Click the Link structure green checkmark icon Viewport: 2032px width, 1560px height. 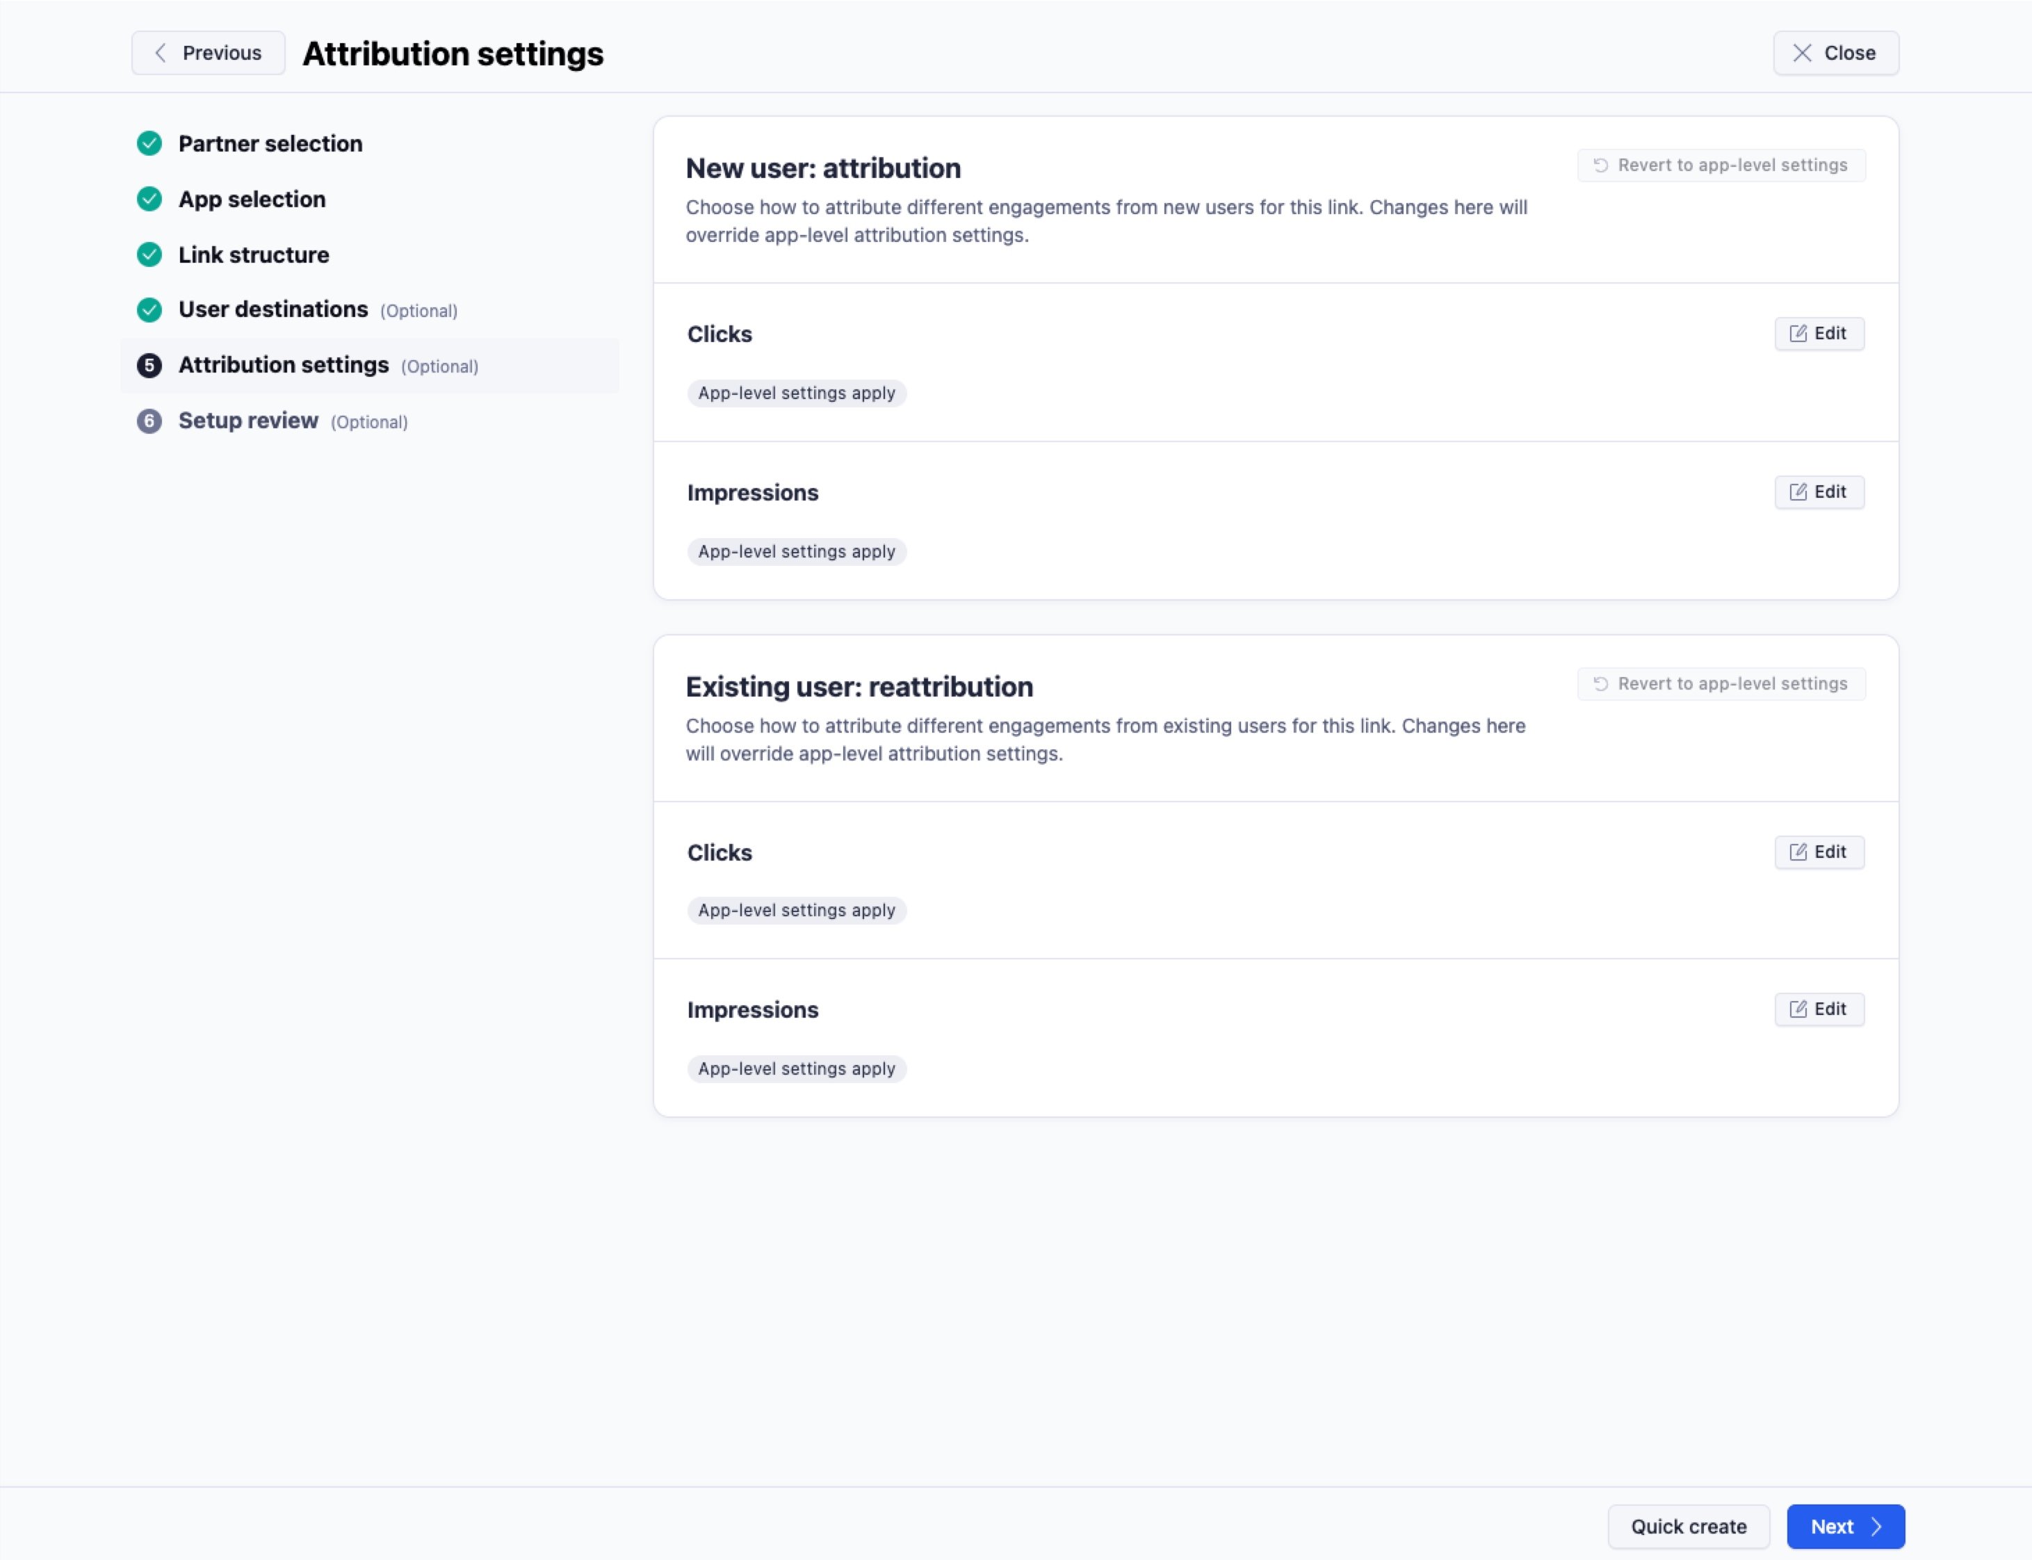149,254
